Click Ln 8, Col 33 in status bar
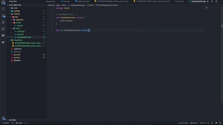The image size is (223, 125). click(x=183, y=123)
